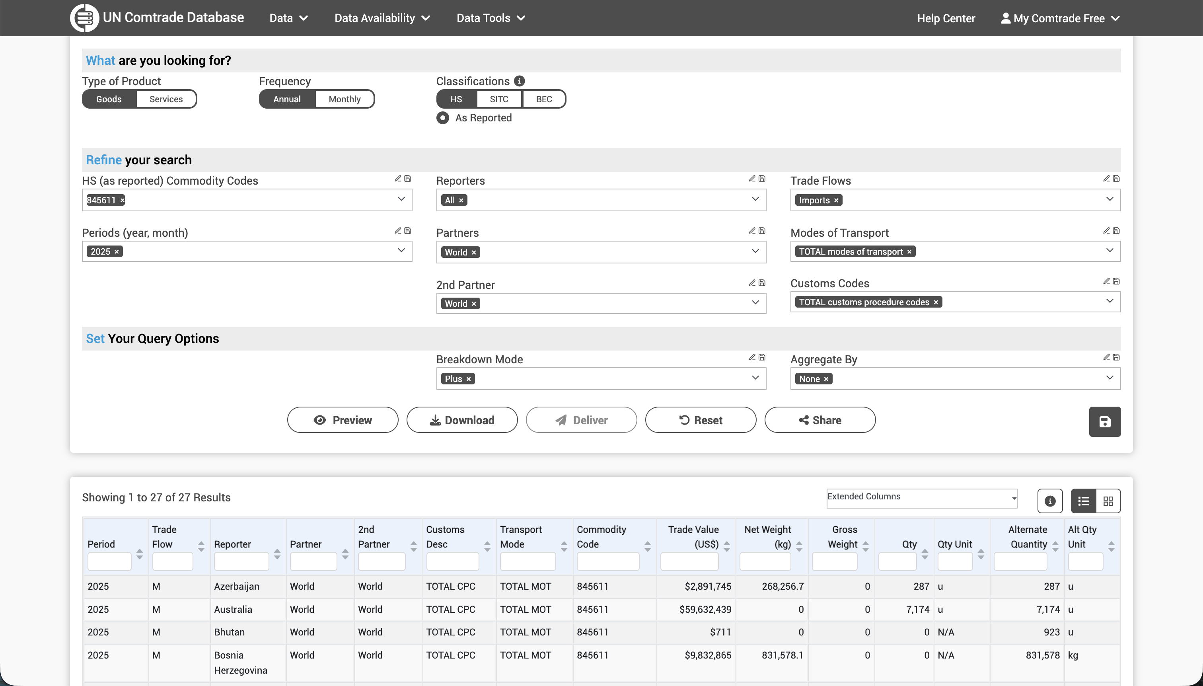
Task: Select Services product type
Action: 166,99
